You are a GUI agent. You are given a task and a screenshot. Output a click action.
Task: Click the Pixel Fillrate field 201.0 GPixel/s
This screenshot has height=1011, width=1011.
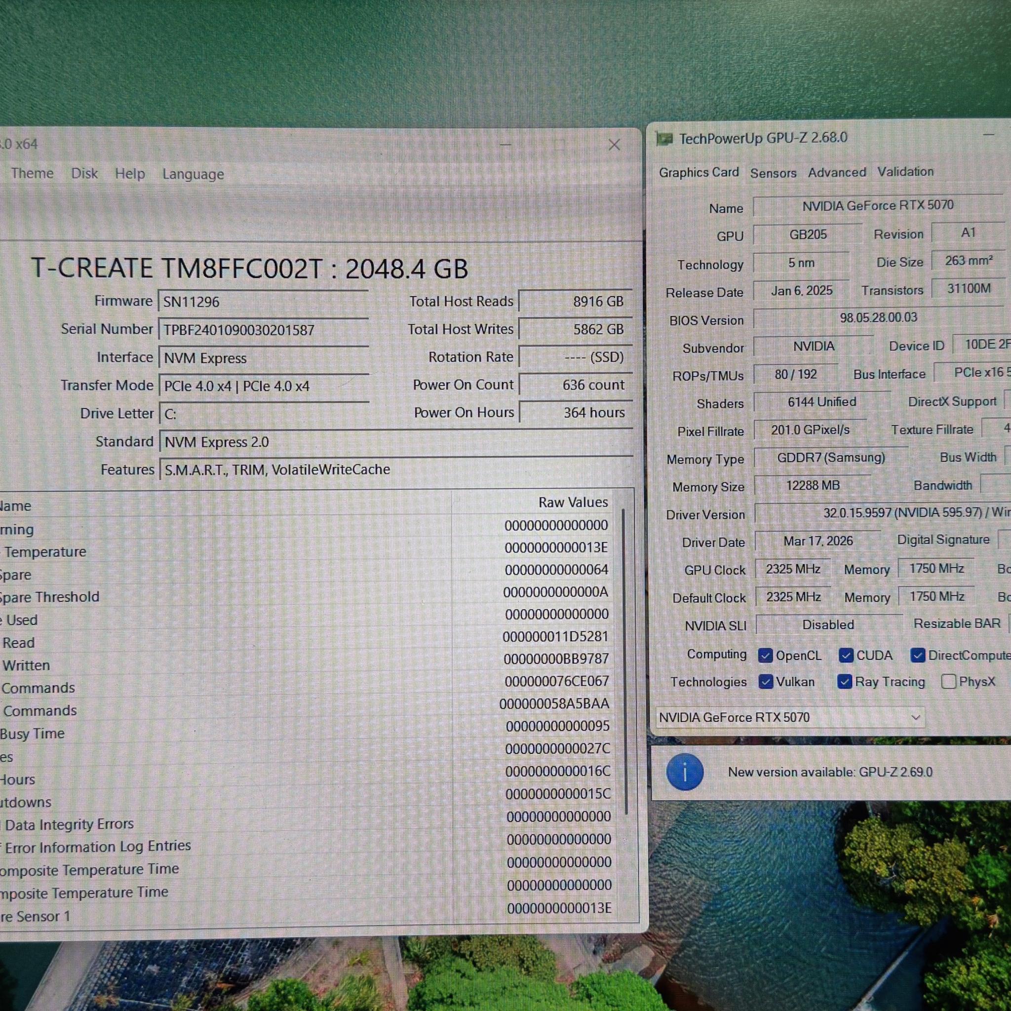[810, 430]
